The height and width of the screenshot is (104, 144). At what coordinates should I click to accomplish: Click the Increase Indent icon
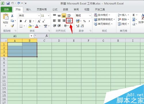pos(59,26)
